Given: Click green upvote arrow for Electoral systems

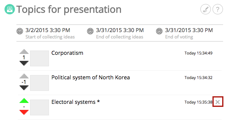Looking at the screenshot, I should pos(24,101).
